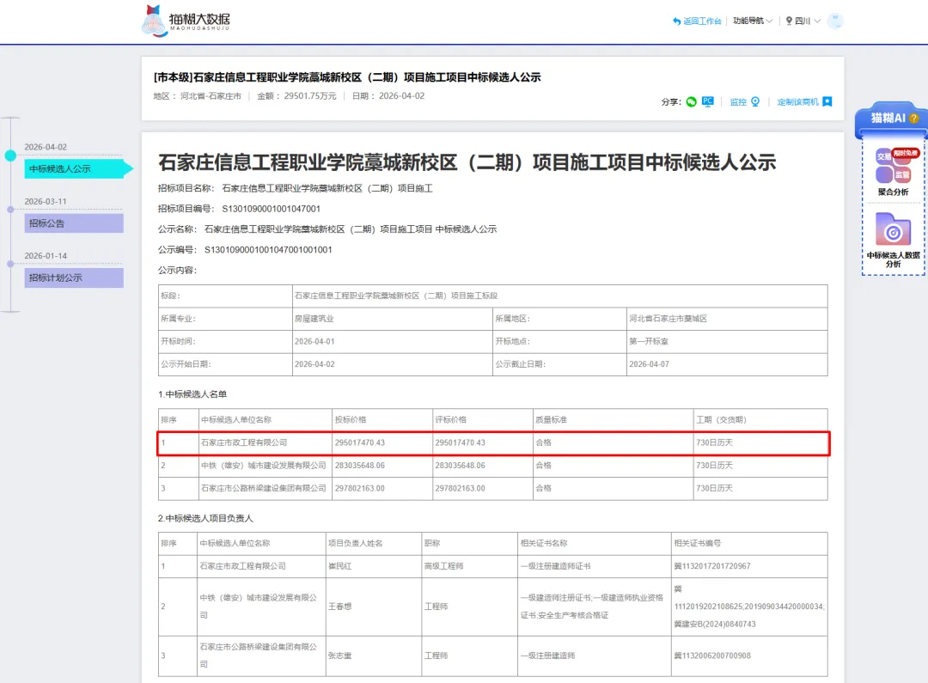Open 中标候选人数据分析 folder icon

tap(893, 229)
